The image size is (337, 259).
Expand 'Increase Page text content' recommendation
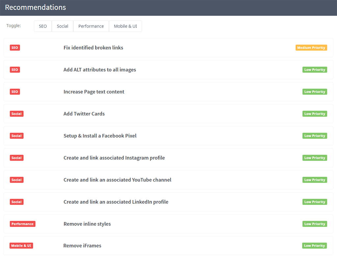click(94, 92)
